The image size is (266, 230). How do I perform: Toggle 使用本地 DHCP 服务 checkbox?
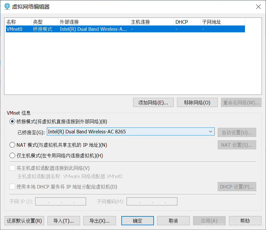click(x=12, y=186)
